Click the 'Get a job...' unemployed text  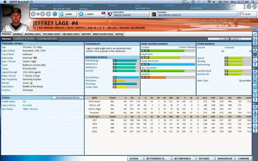(84, 9)
